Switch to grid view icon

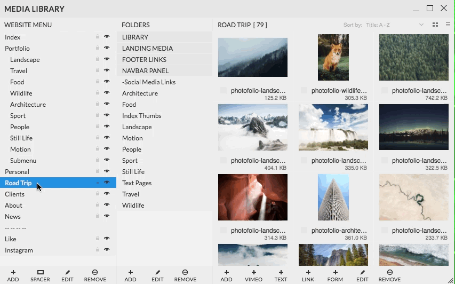coord(435,25)
